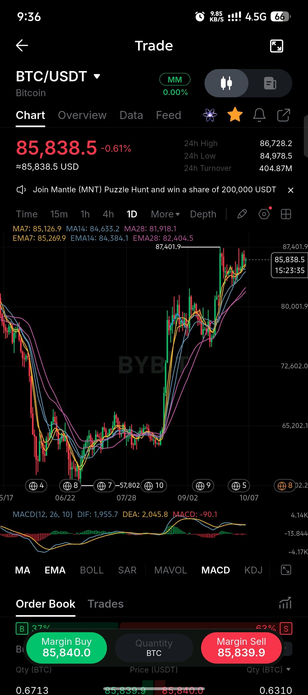
Task: Tap the globe event marker labeled 10
Action: (154, 485)
